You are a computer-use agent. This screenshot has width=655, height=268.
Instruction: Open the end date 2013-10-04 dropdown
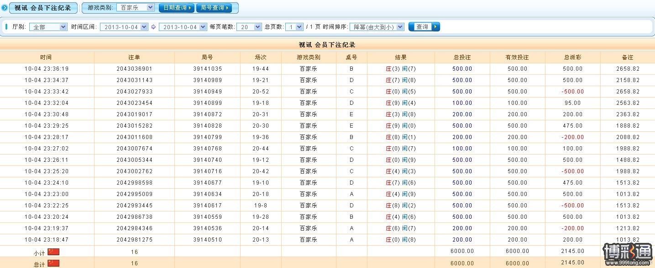tap(183, 27)
